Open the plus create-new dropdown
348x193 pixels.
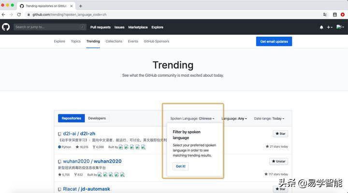tap(330, 27)
